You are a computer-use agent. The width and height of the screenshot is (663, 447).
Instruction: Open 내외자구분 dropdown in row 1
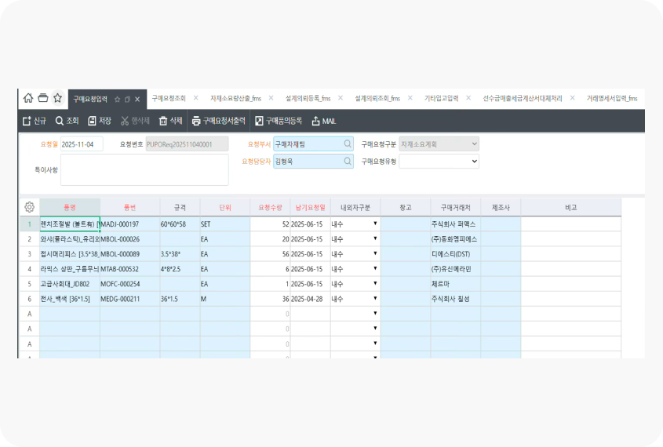tap(375, 223)
